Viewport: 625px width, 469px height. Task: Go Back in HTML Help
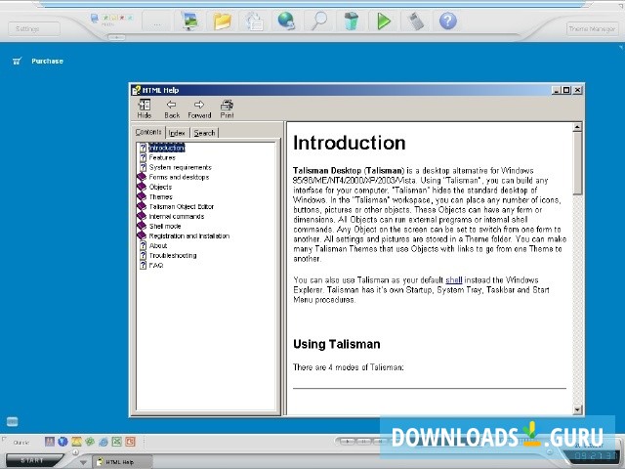172,108
